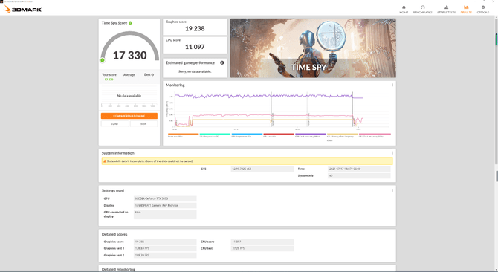Toggle the orange Frame rate legend line
Screen dimensions: 498x272
pos(184,134)
